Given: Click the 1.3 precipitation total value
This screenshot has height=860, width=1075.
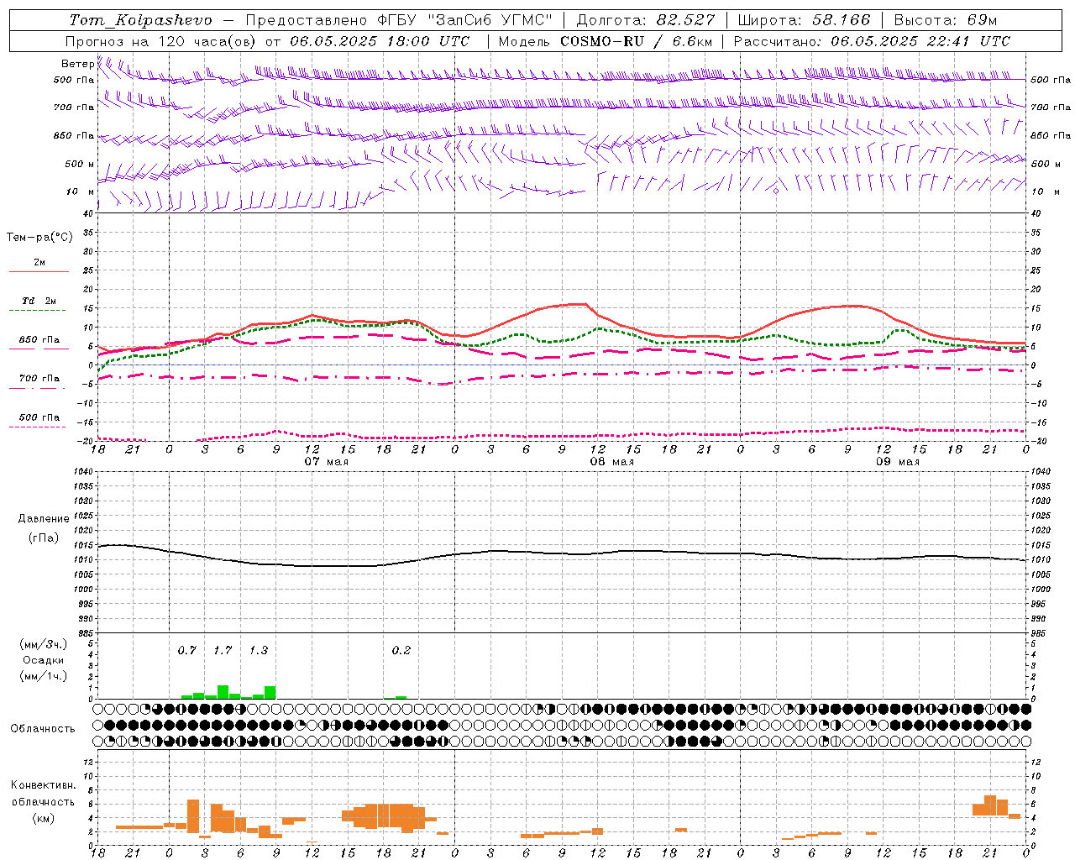Looking at the screenshot, I should (x=259, y=650).
